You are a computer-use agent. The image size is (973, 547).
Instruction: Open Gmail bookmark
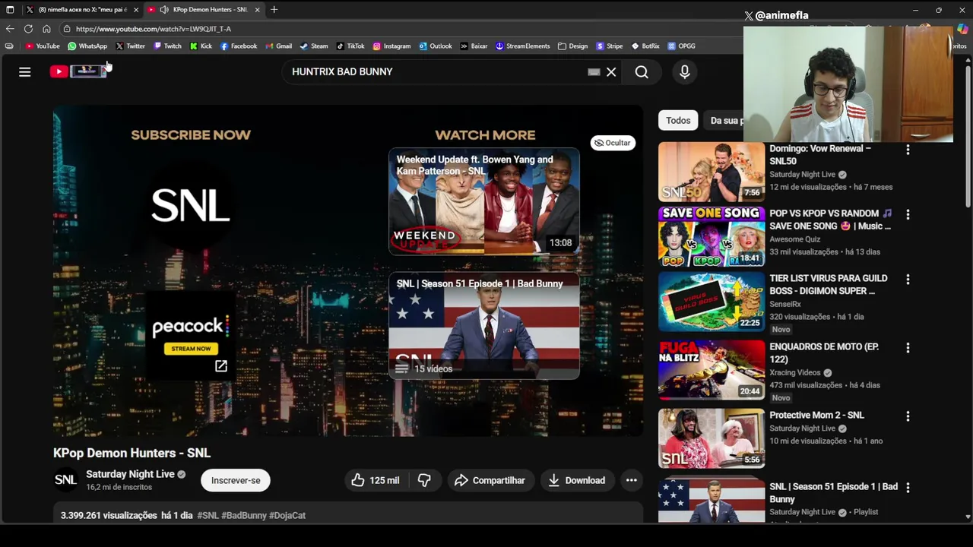pos(278,46)
